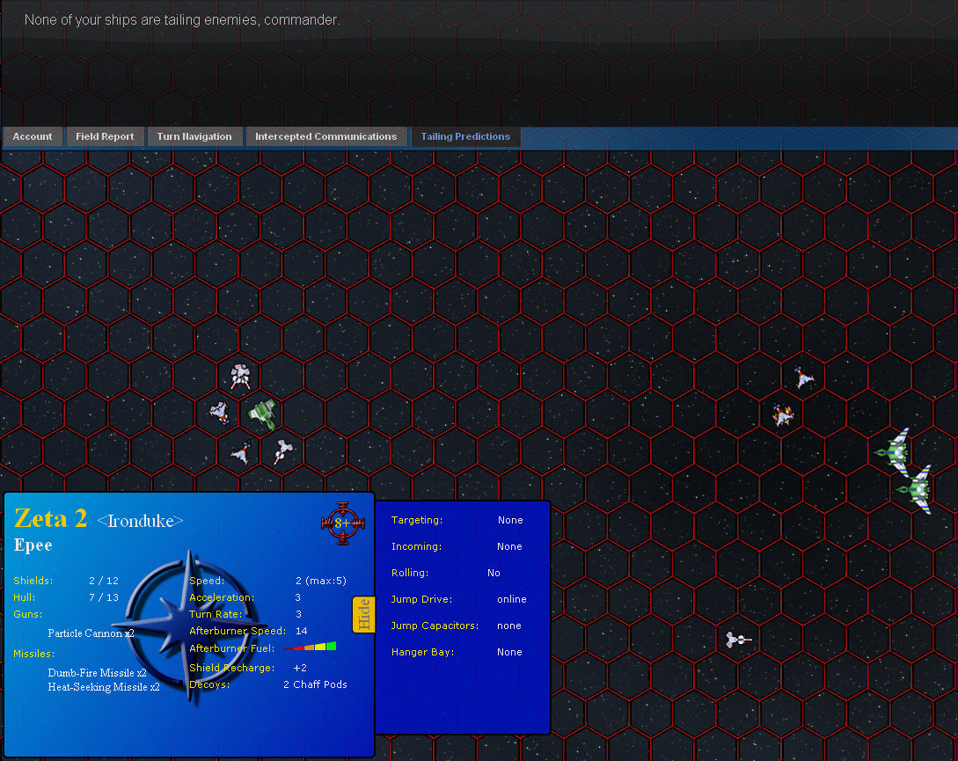Image resolution: width=958 pixels, height=761 pixels.
Task: View the Intercepted Communications tab
Action: (325, 136)
